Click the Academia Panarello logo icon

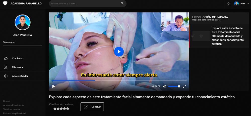tap(5, 4)
